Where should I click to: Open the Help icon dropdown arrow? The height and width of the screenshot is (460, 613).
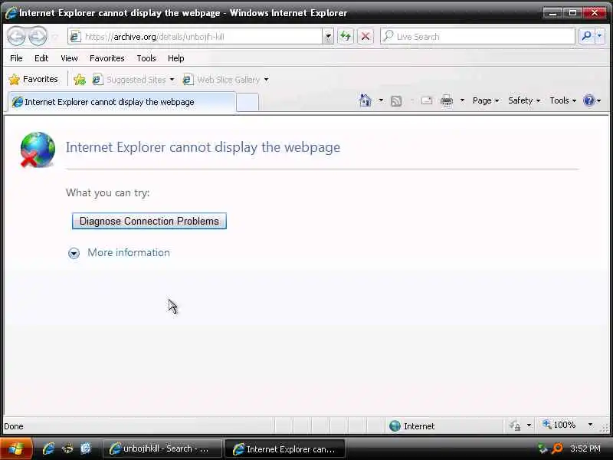(599, 100)
